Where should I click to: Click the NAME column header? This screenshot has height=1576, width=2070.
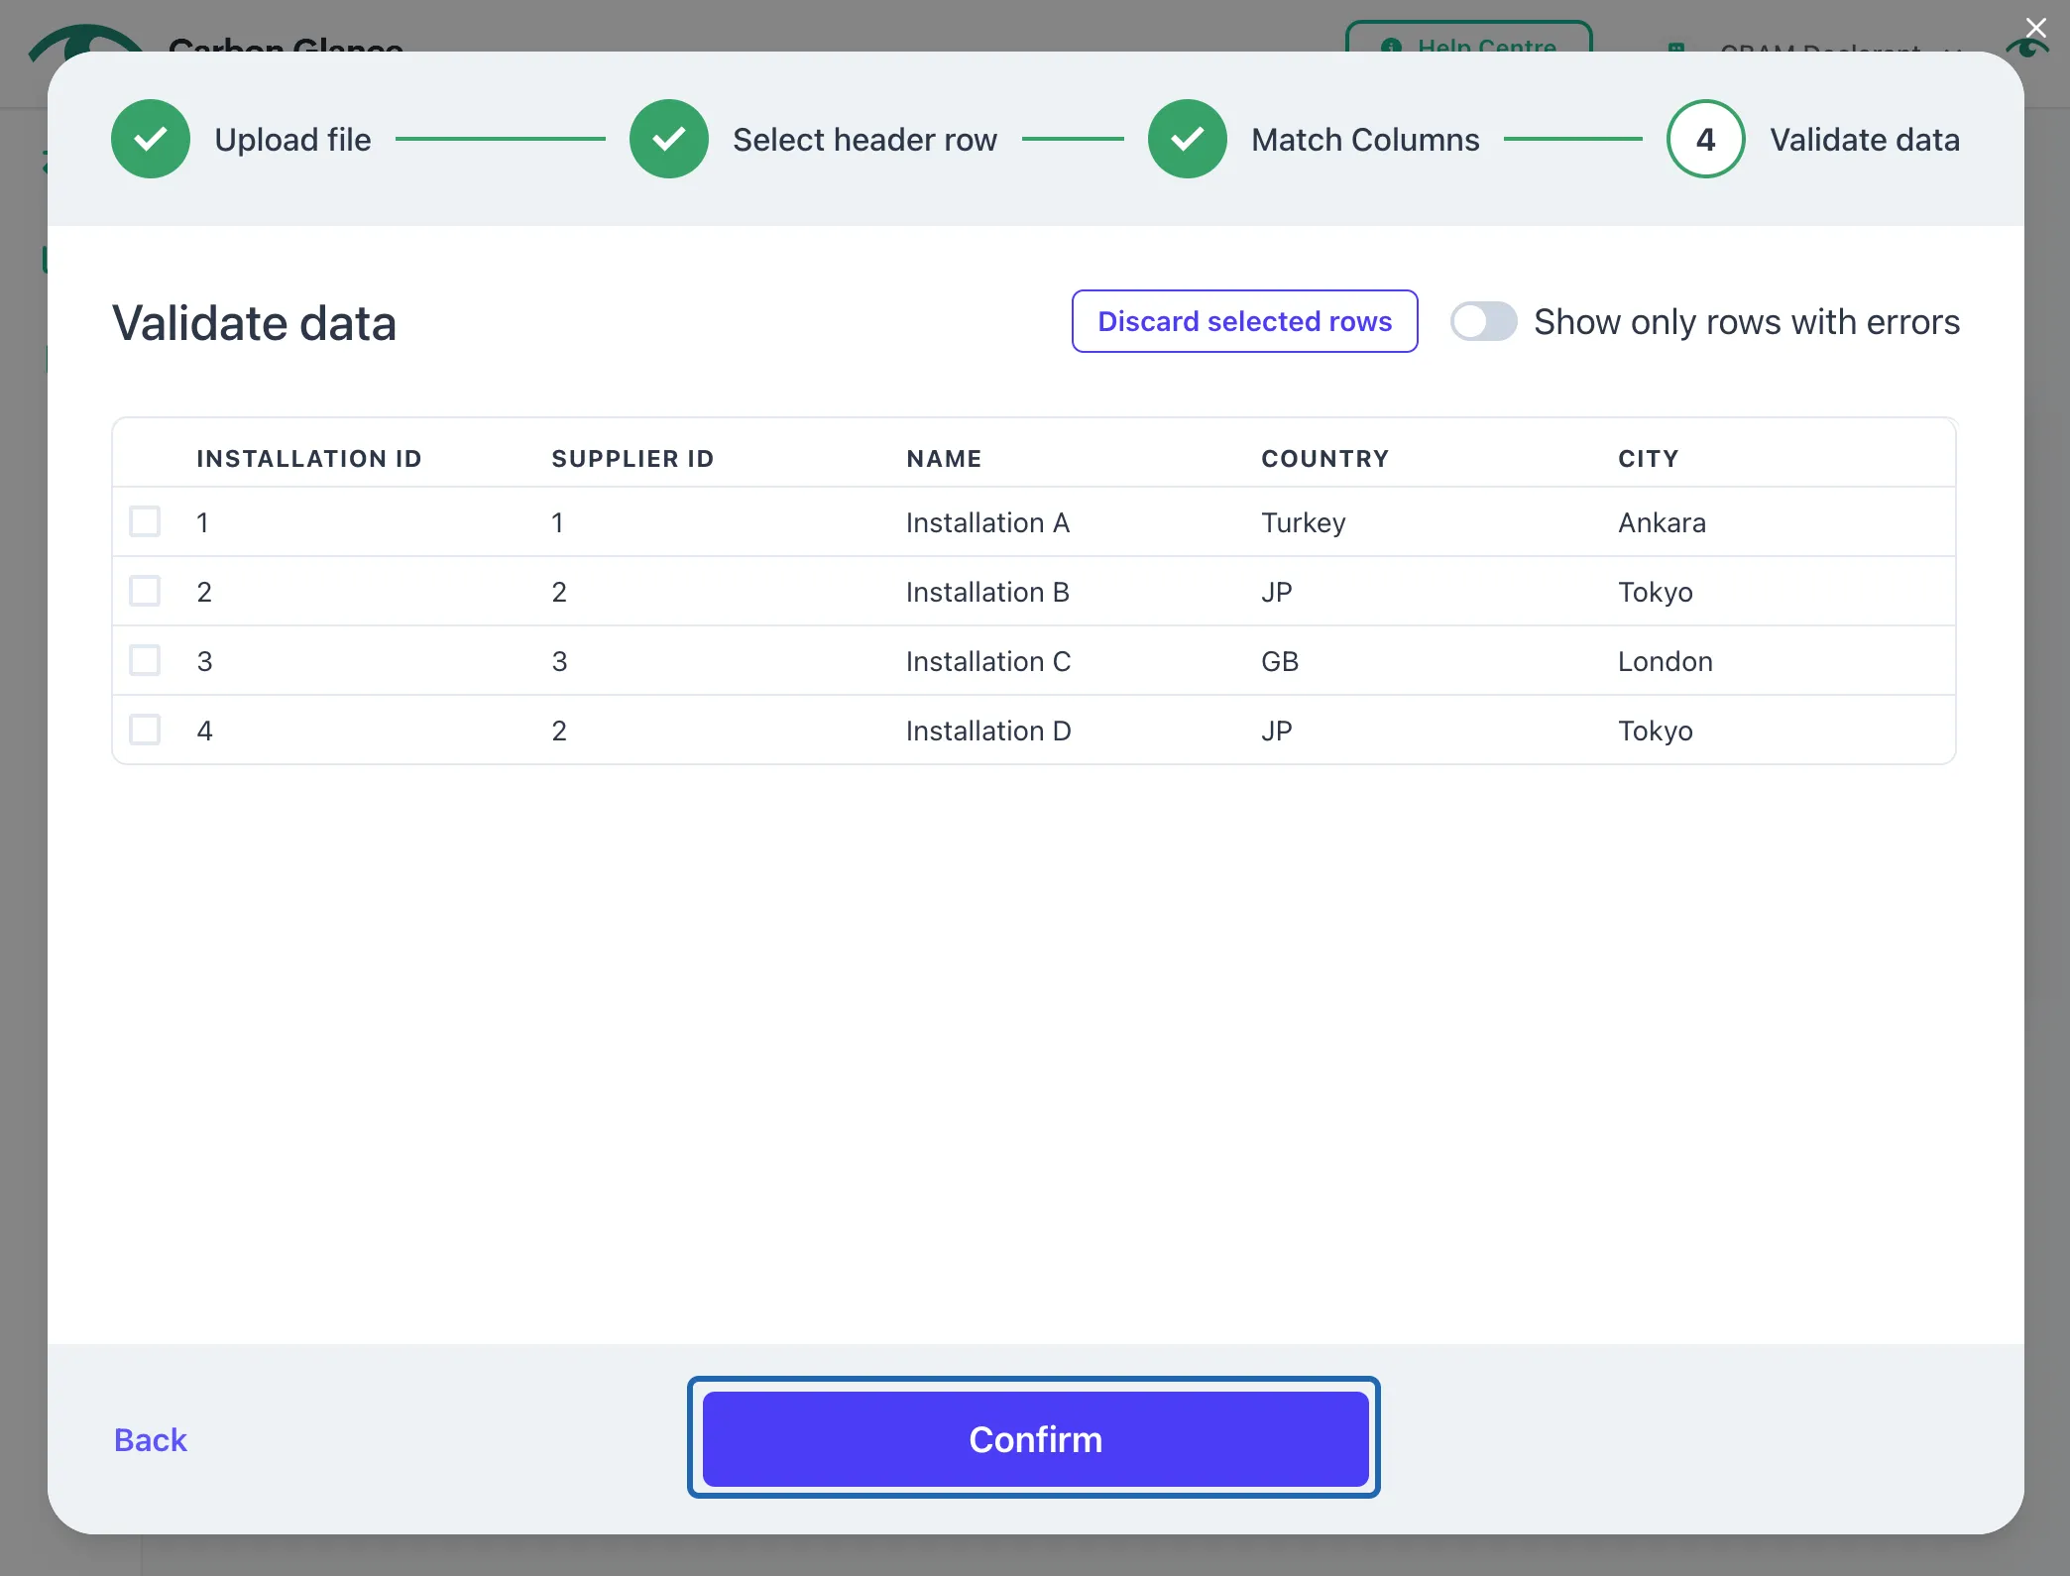[x=944, y=459]
